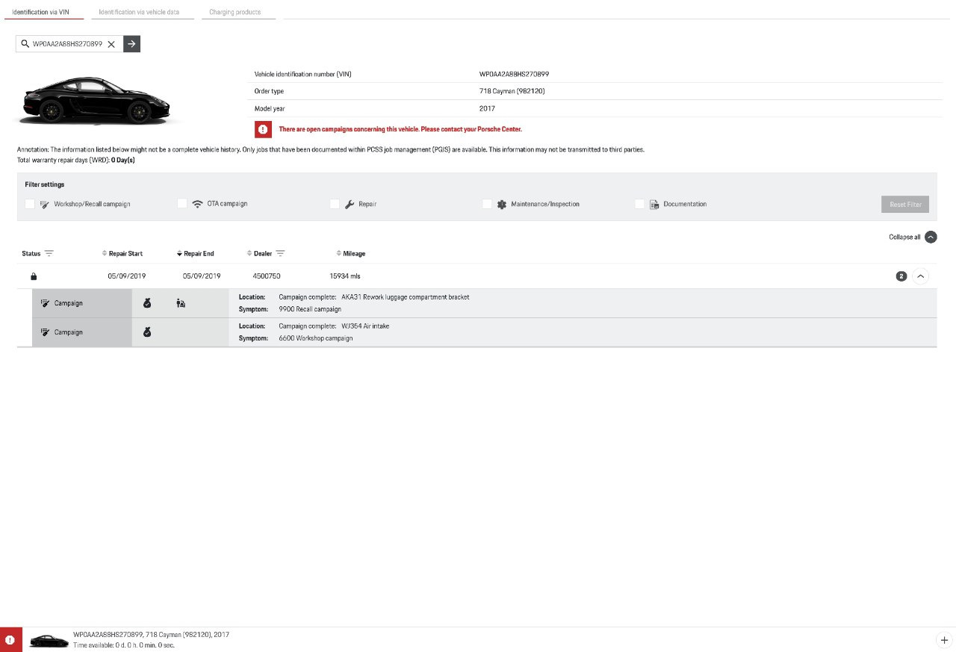The width and height of the screenshot is (956, 652).
Task: Select the VIN value WP0AA2A88HS270899 in the details table
Action: pos(515,74)
